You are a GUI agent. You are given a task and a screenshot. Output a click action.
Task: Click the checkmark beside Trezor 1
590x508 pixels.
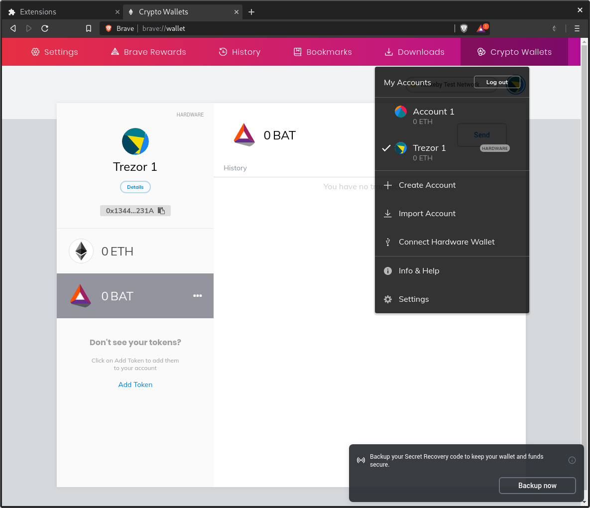coord(386,148)
